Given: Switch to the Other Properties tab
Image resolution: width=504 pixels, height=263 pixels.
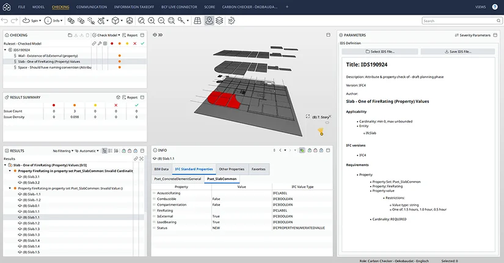Looking at the screenshot, I should pyautogui.click(x=232, y=169).
